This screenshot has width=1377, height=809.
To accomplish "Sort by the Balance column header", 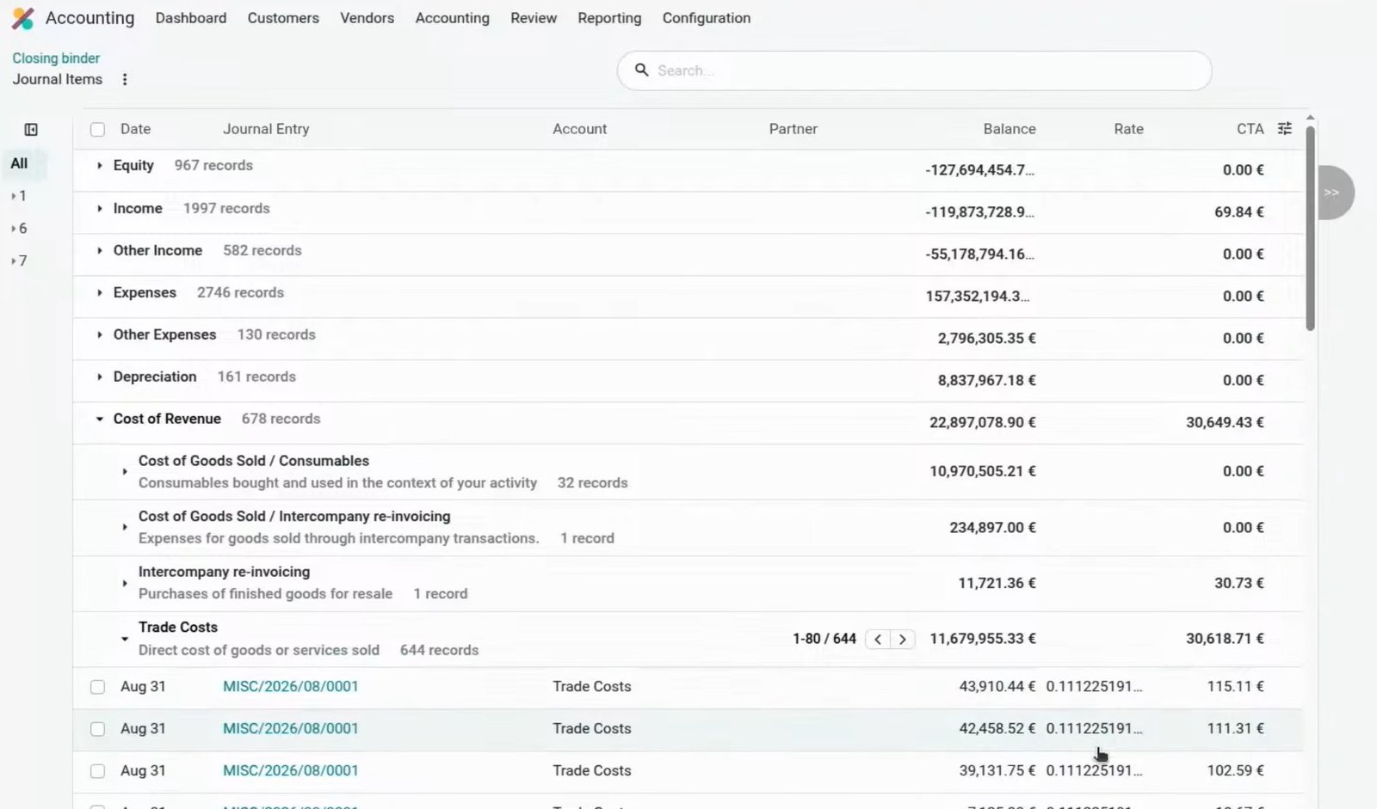I will [x=1010, y=129].
